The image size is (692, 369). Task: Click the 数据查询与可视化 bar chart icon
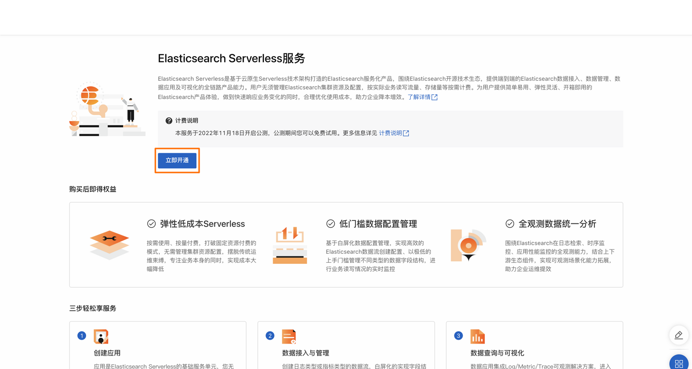click(478, 336)
